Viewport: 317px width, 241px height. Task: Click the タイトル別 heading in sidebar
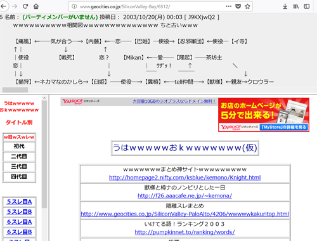[x=19, y=122]
